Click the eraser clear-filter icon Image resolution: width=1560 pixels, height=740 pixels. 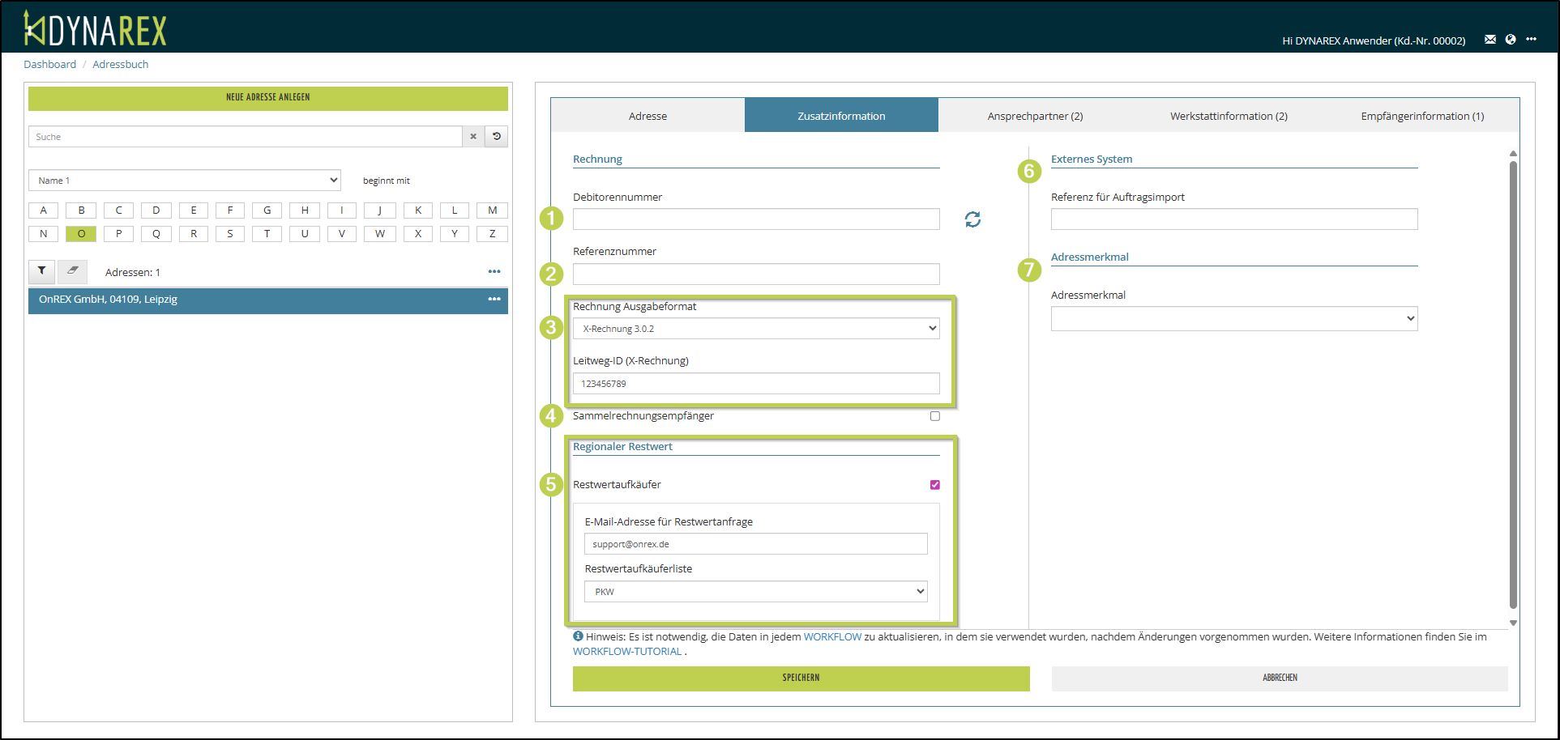click(72, 271)
